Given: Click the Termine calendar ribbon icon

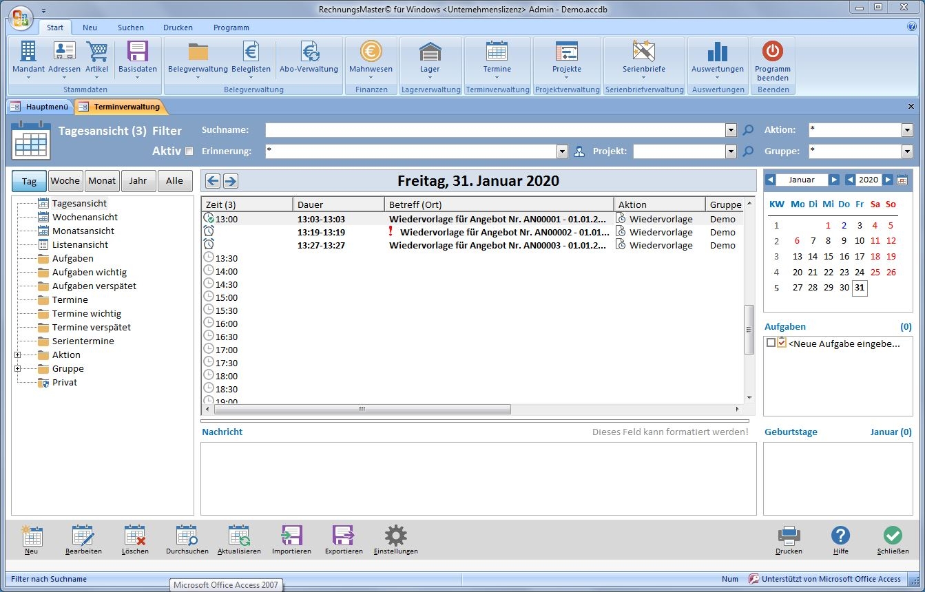Looking at the screenshot, I should (x=497, y=52).
